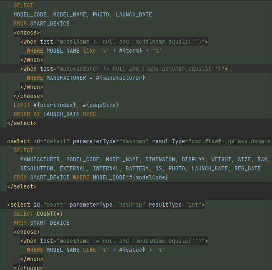
Task: Click the select id="count" tag line
Action: pyautogui.click(x=106, y=205)
